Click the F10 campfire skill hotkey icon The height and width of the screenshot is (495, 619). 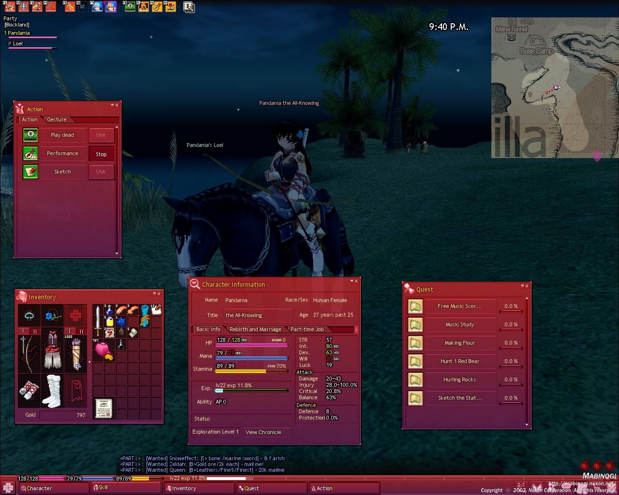[x=144, y=7]
